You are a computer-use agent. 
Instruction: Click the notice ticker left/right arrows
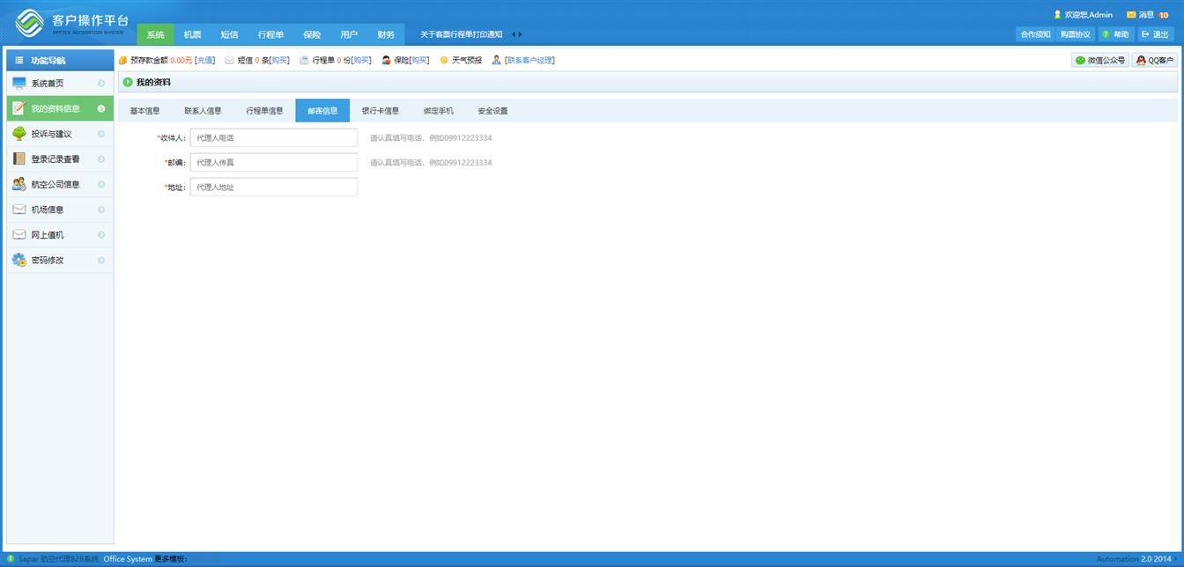[x=517, y=34]
